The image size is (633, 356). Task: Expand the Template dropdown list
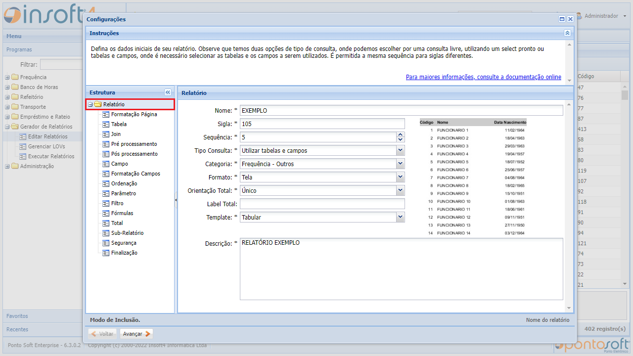(x=400, y=217)
